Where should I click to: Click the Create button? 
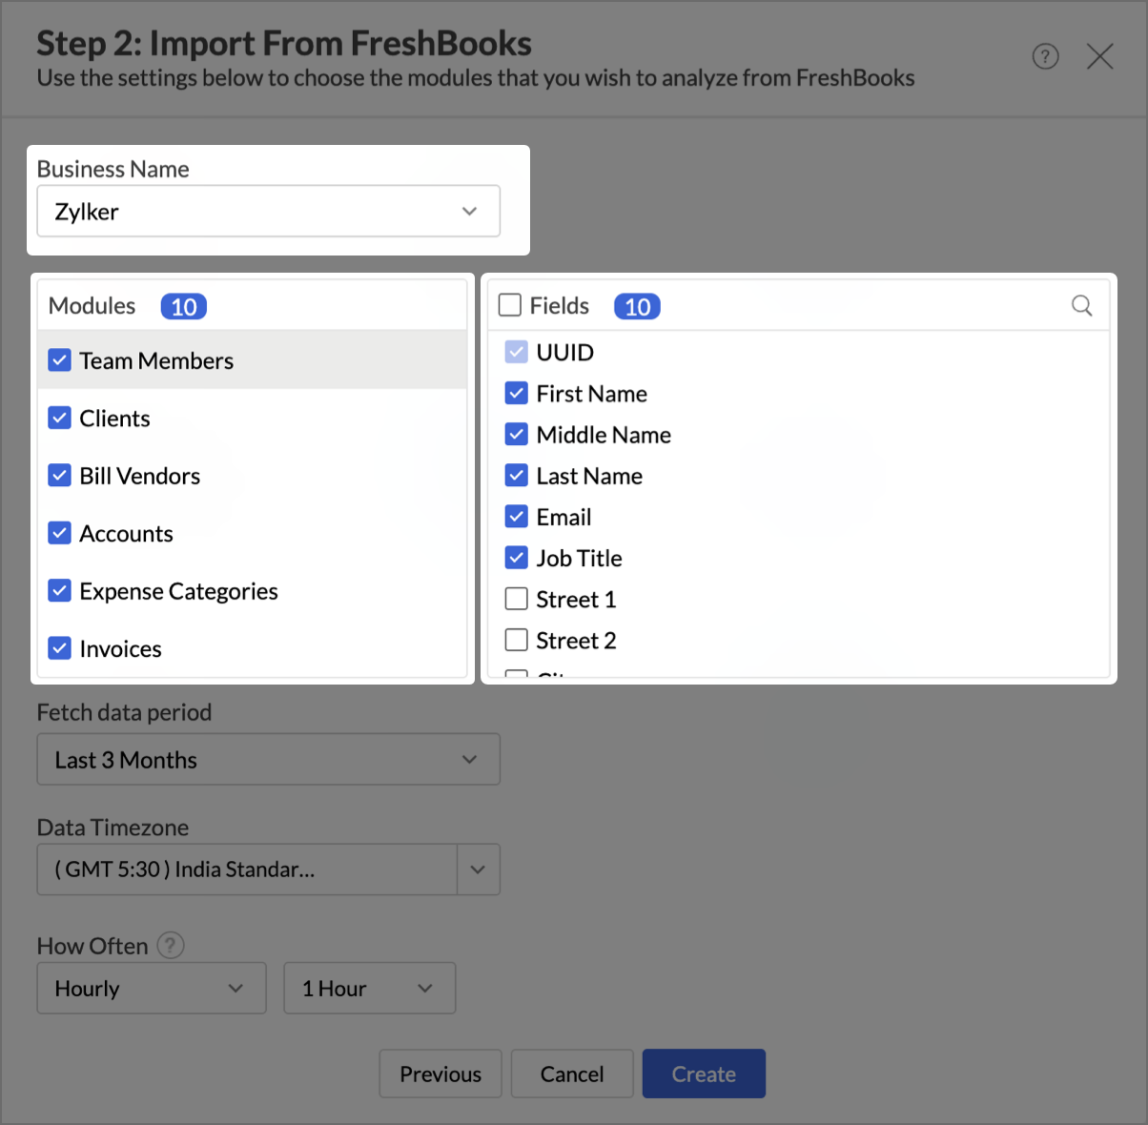704,1074
